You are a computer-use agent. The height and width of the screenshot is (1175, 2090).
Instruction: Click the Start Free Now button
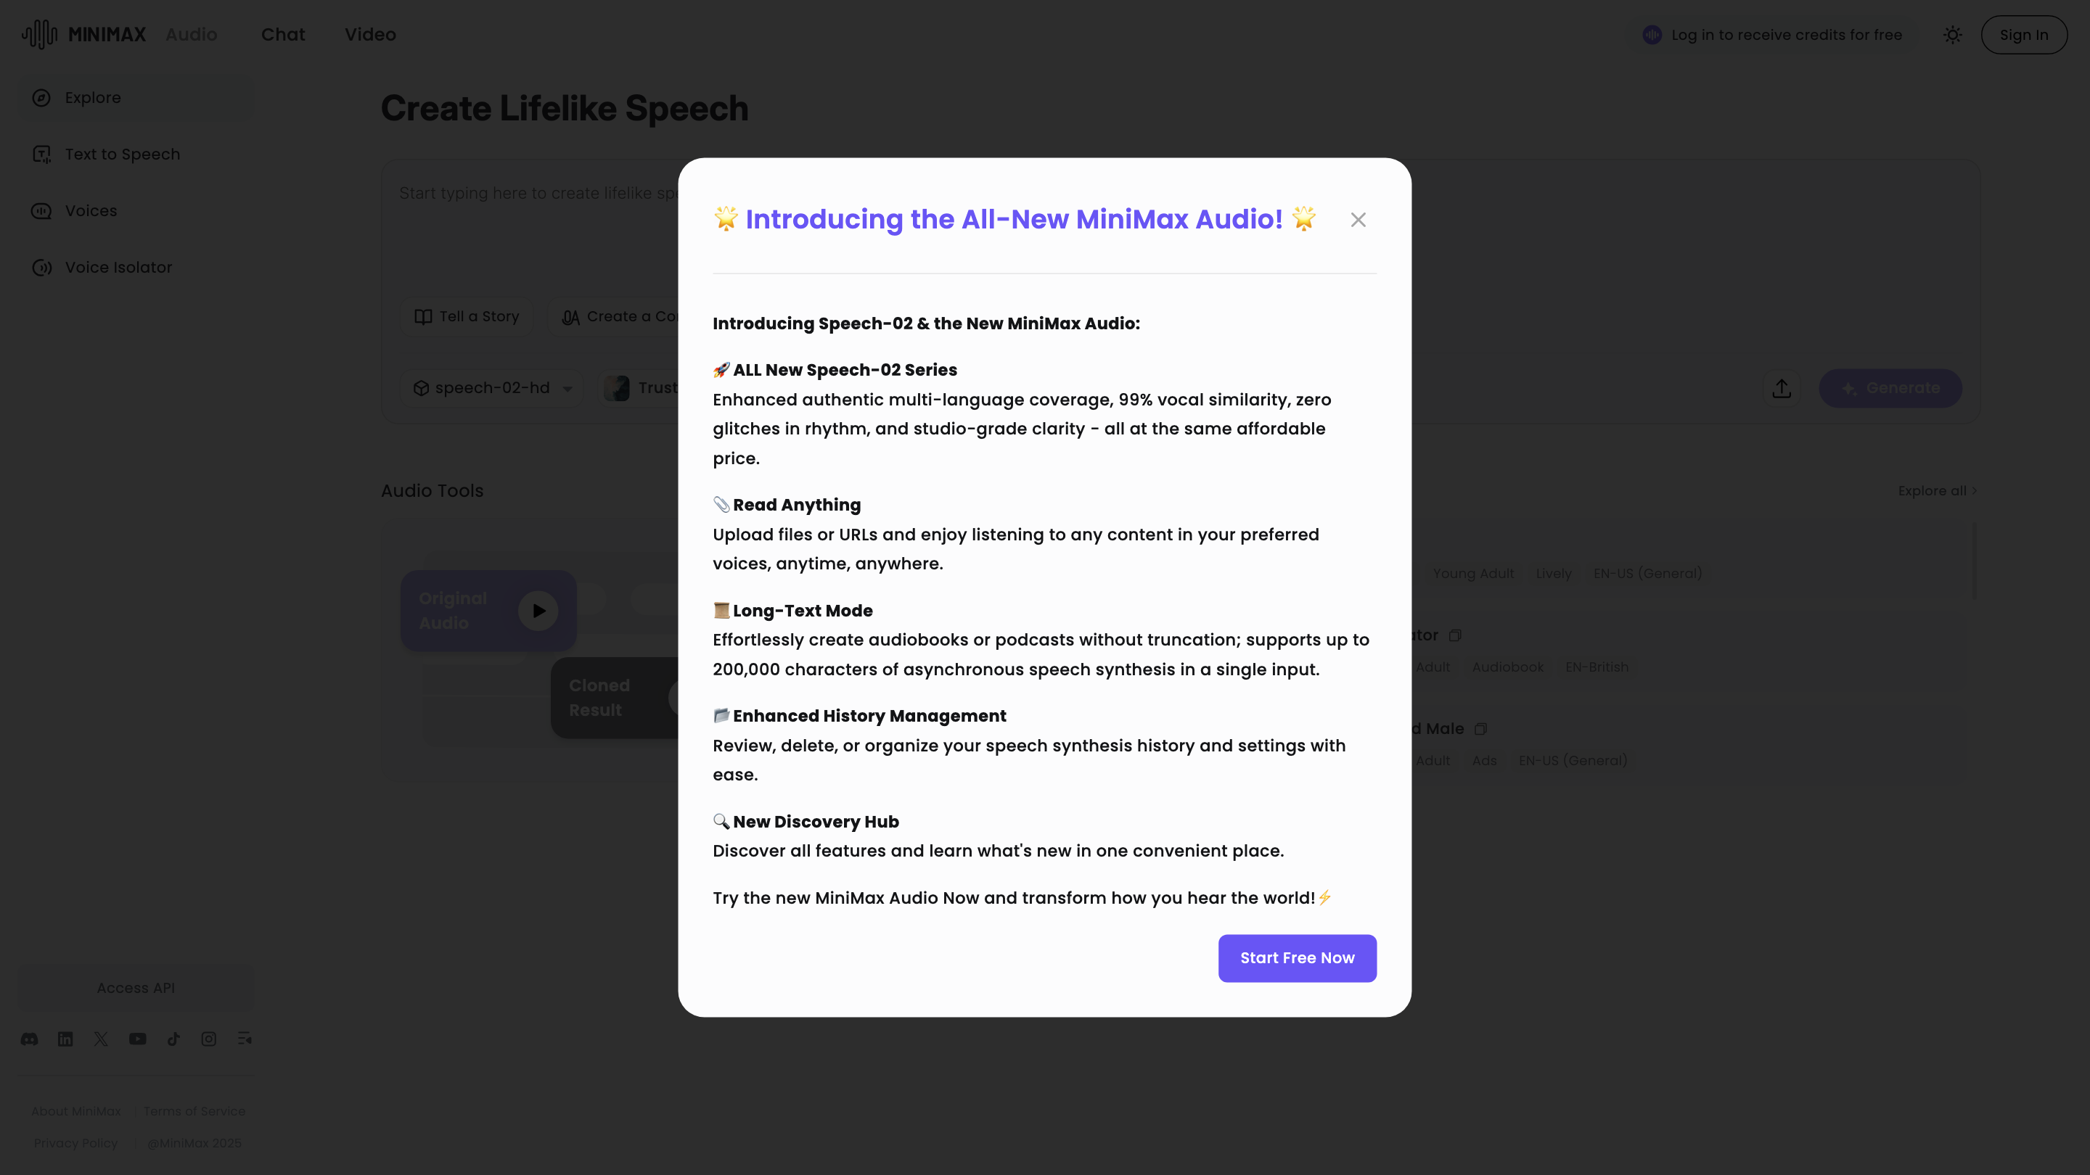[1297, 957]
